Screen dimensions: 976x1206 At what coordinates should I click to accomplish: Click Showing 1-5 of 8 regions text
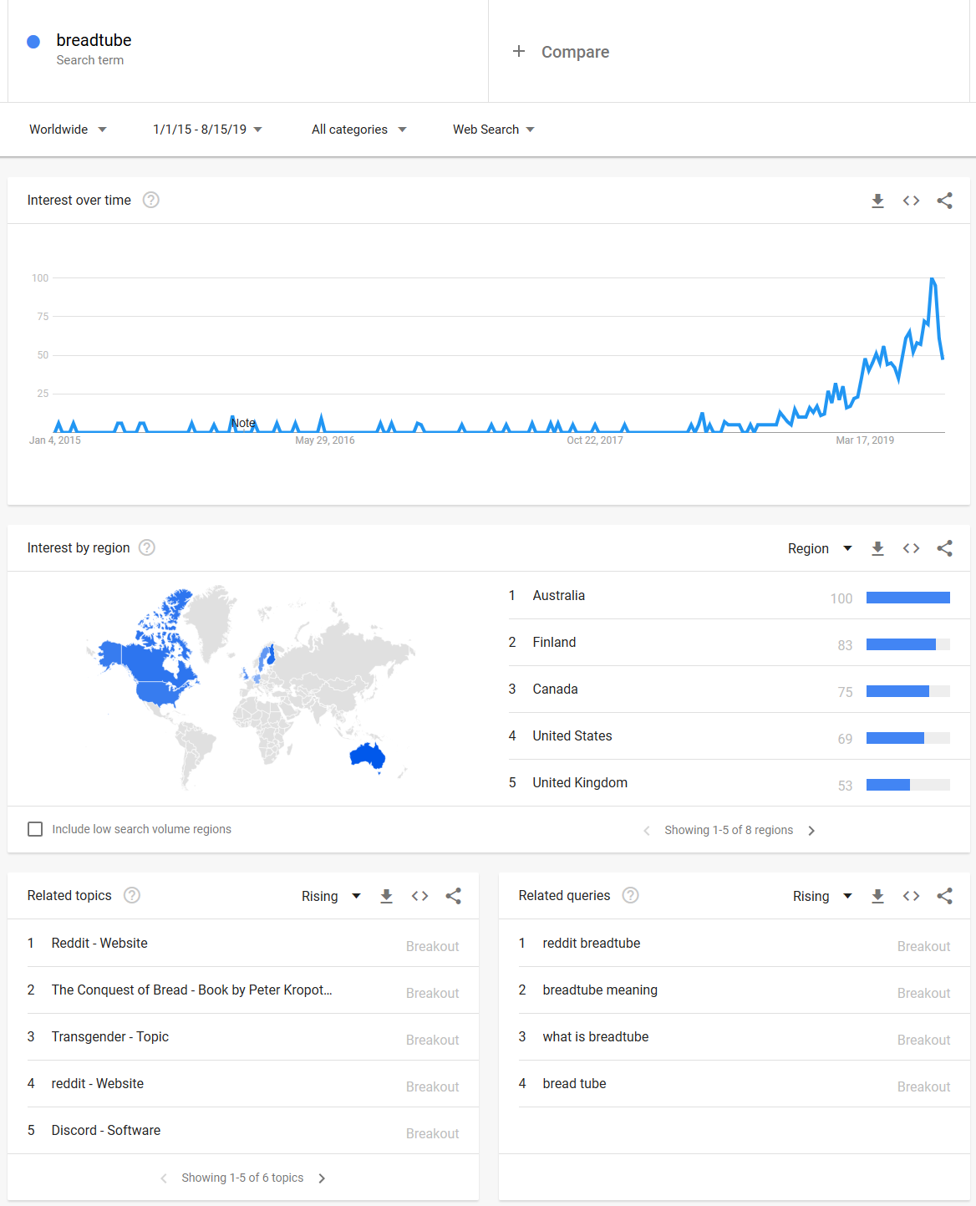(x=729, y=830)
